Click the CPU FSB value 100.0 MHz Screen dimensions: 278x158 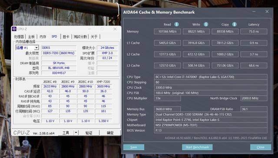click(211, 93)
